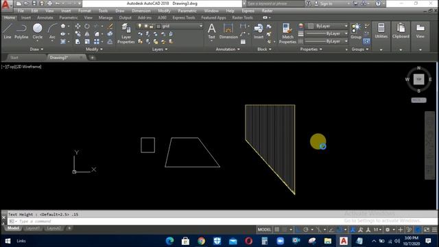439x247 pixels.
Task: Switch to Express Tools ribbon tab
Action: tap(184, 18)
